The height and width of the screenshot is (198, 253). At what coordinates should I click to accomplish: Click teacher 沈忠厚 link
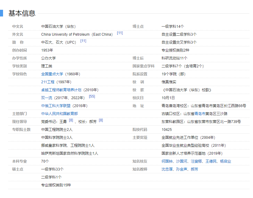tap(167, 169)
